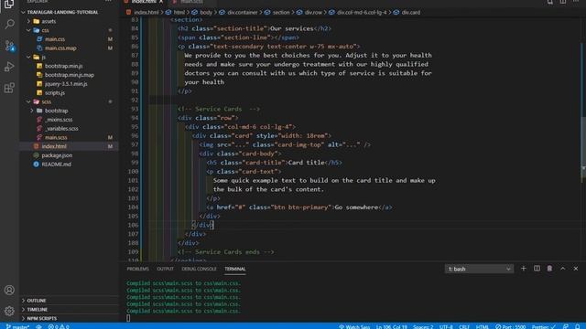Open the Manage gear icon
The width and height of the screenshot is (586, 329).
9,311
